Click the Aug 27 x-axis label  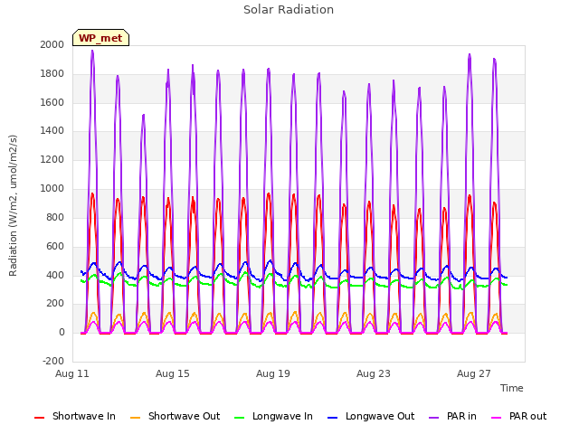tap(474, 373)
